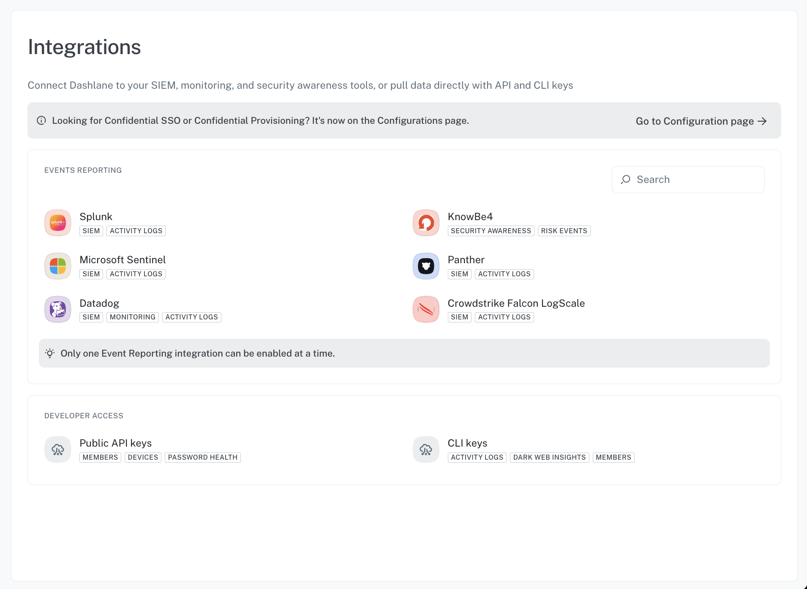Viewport: 807px width, 589px height.
Task: Click ACTIVITY LOGS tag under Microsoft Sentinel
Action: pyautogui.click(x=136, y=274)
